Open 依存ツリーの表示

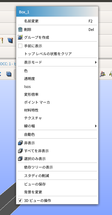[x=57, y=167]
